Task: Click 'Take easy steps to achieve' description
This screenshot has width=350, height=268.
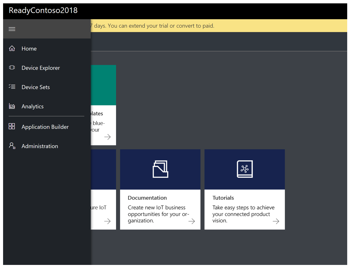Action: (243, 214)
